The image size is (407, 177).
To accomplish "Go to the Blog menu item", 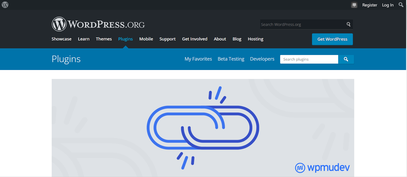I will click(x=237, y=39).
